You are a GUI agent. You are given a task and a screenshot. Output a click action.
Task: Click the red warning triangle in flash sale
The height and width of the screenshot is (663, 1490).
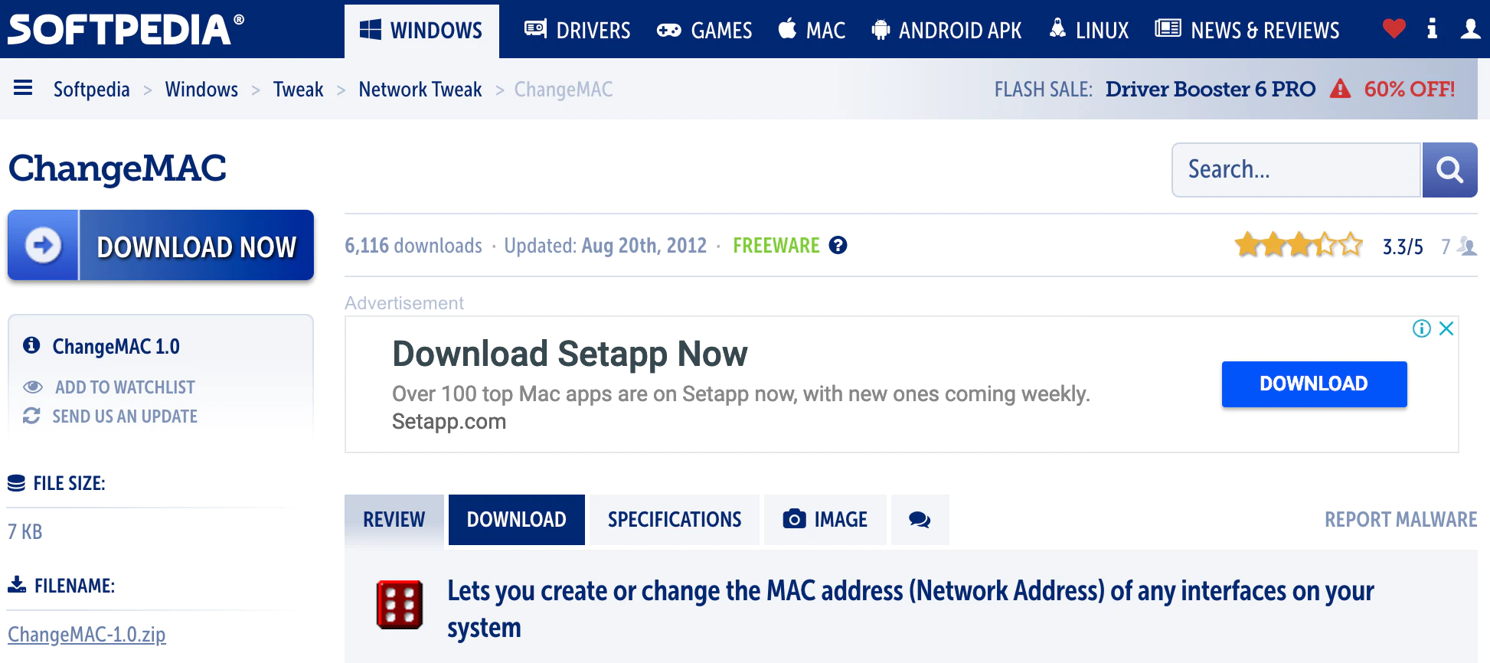pyautogui.click(x=1340, y=89)
